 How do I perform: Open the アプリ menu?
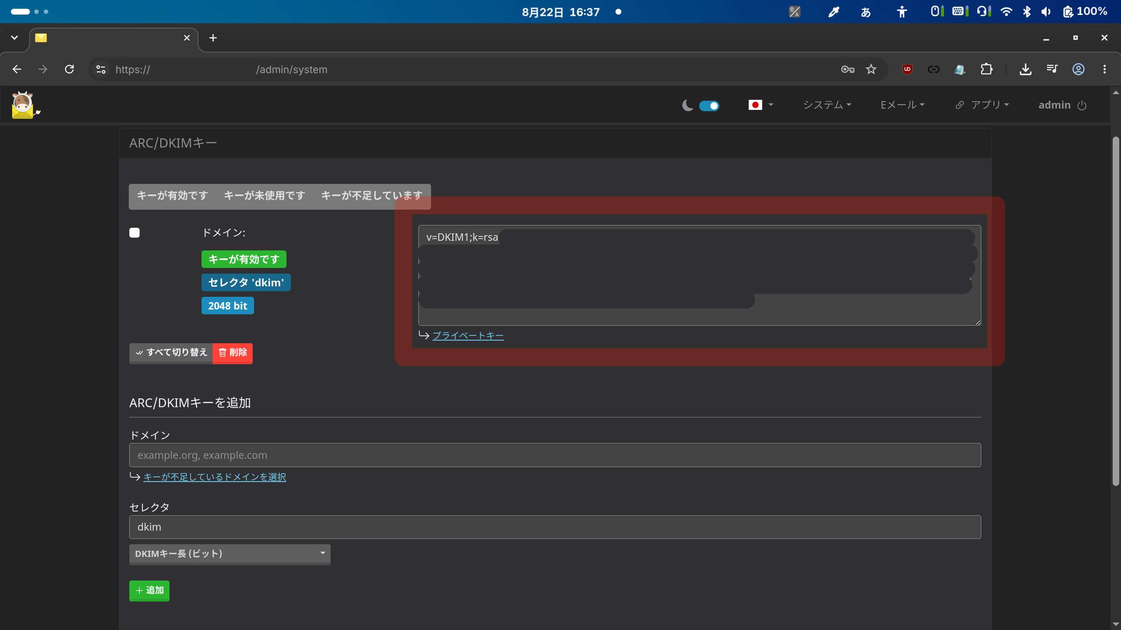pyautogui.click(x=982, y=105)
